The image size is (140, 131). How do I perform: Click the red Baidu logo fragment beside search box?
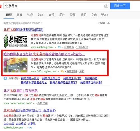click(x=1, y=6)
